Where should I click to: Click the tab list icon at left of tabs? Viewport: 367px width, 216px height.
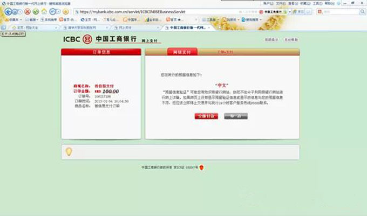tap(4, 27)
